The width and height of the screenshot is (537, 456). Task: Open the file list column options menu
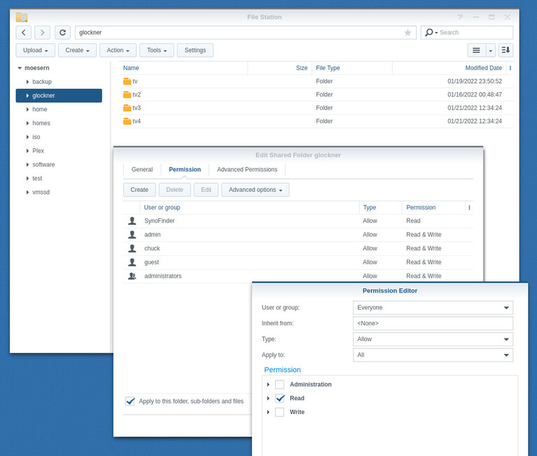pyautogui.click(x=510, y=68)
